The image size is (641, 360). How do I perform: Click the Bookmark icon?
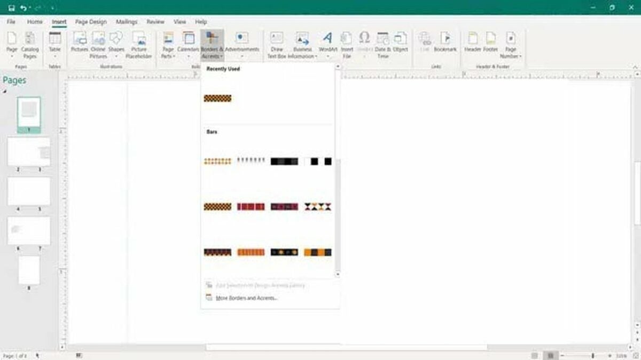point(445,42)
